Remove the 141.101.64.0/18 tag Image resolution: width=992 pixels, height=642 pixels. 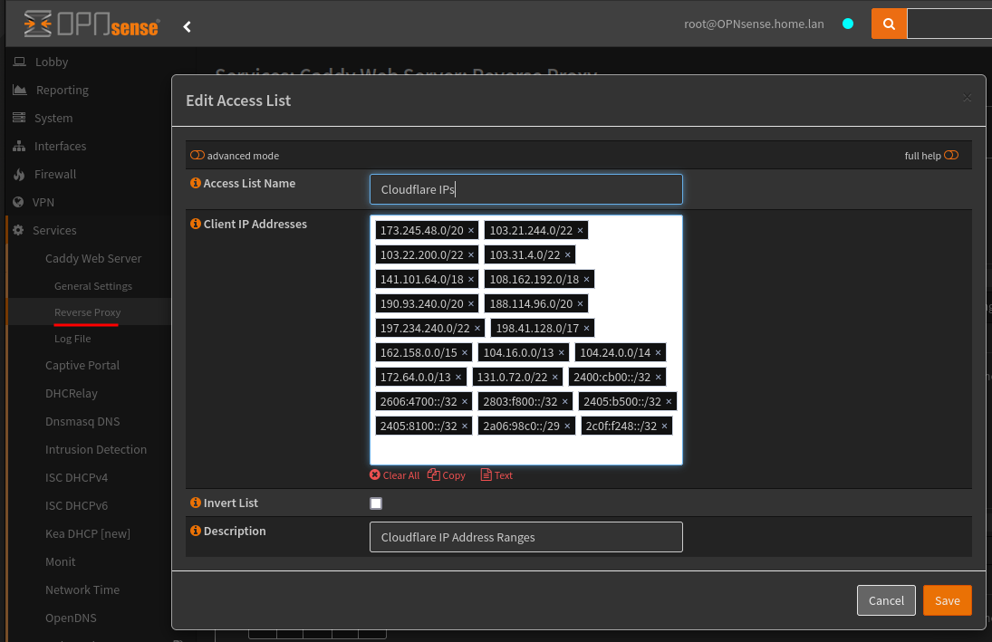click(x=471, y=280)
